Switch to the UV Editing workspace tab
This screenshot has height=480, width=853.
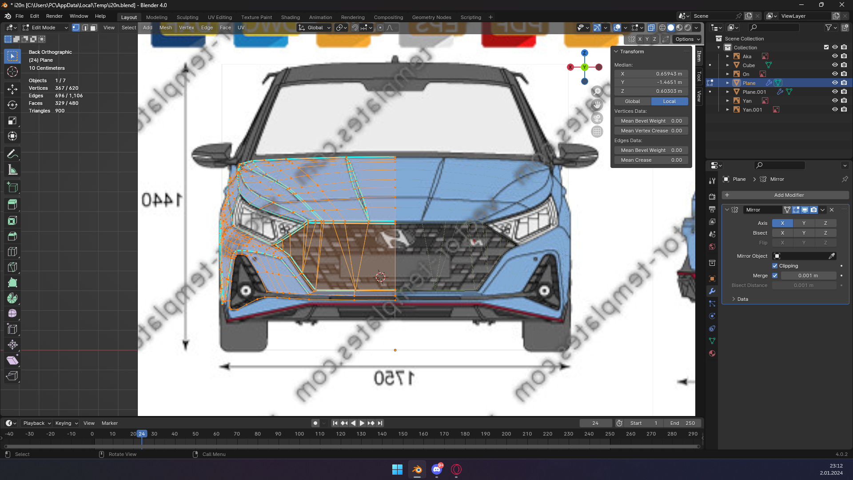219,17
